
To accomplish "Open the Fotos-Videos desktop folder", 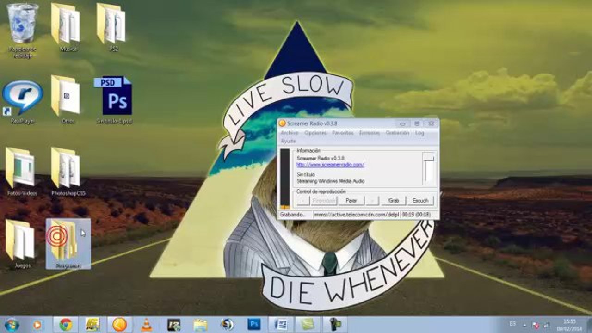I will (22, 172).
